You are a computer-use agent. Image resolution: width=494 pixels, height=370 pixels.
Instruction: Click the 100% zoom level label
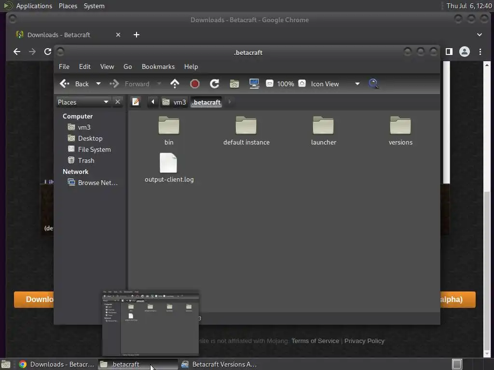click(x=286, y=84)
